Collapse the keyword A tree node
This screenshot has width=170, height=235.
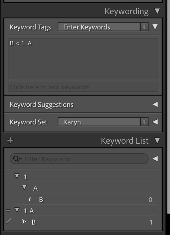click(x=24, y=187)
